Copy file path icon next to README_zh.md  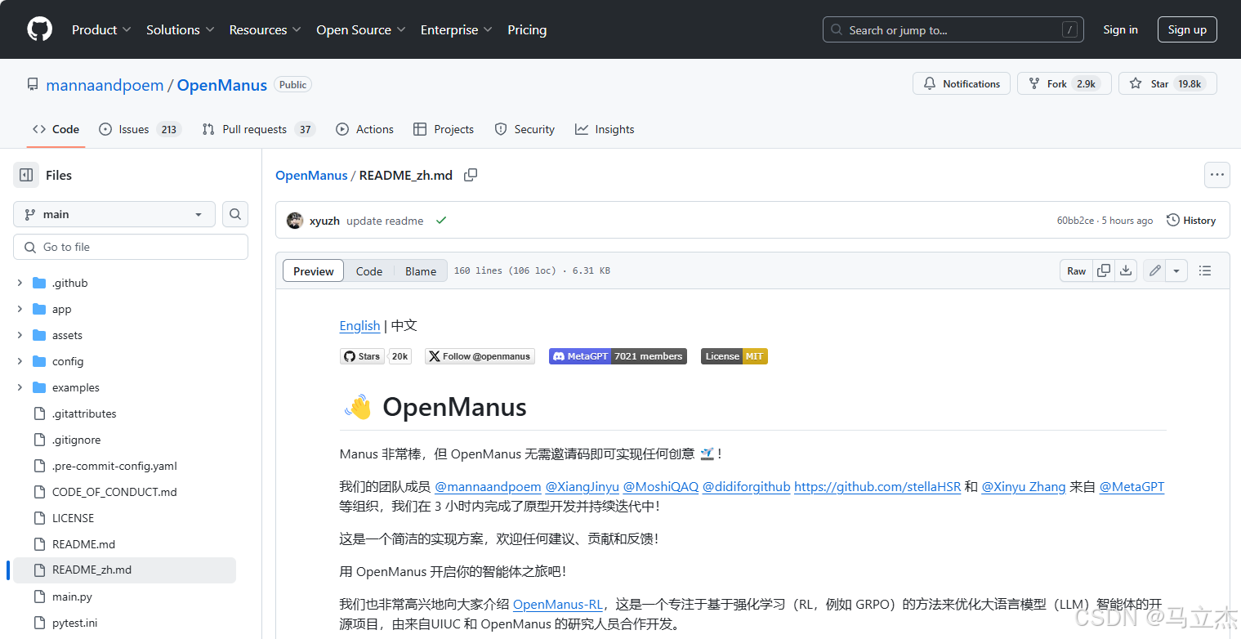click(x=471, y=175)
